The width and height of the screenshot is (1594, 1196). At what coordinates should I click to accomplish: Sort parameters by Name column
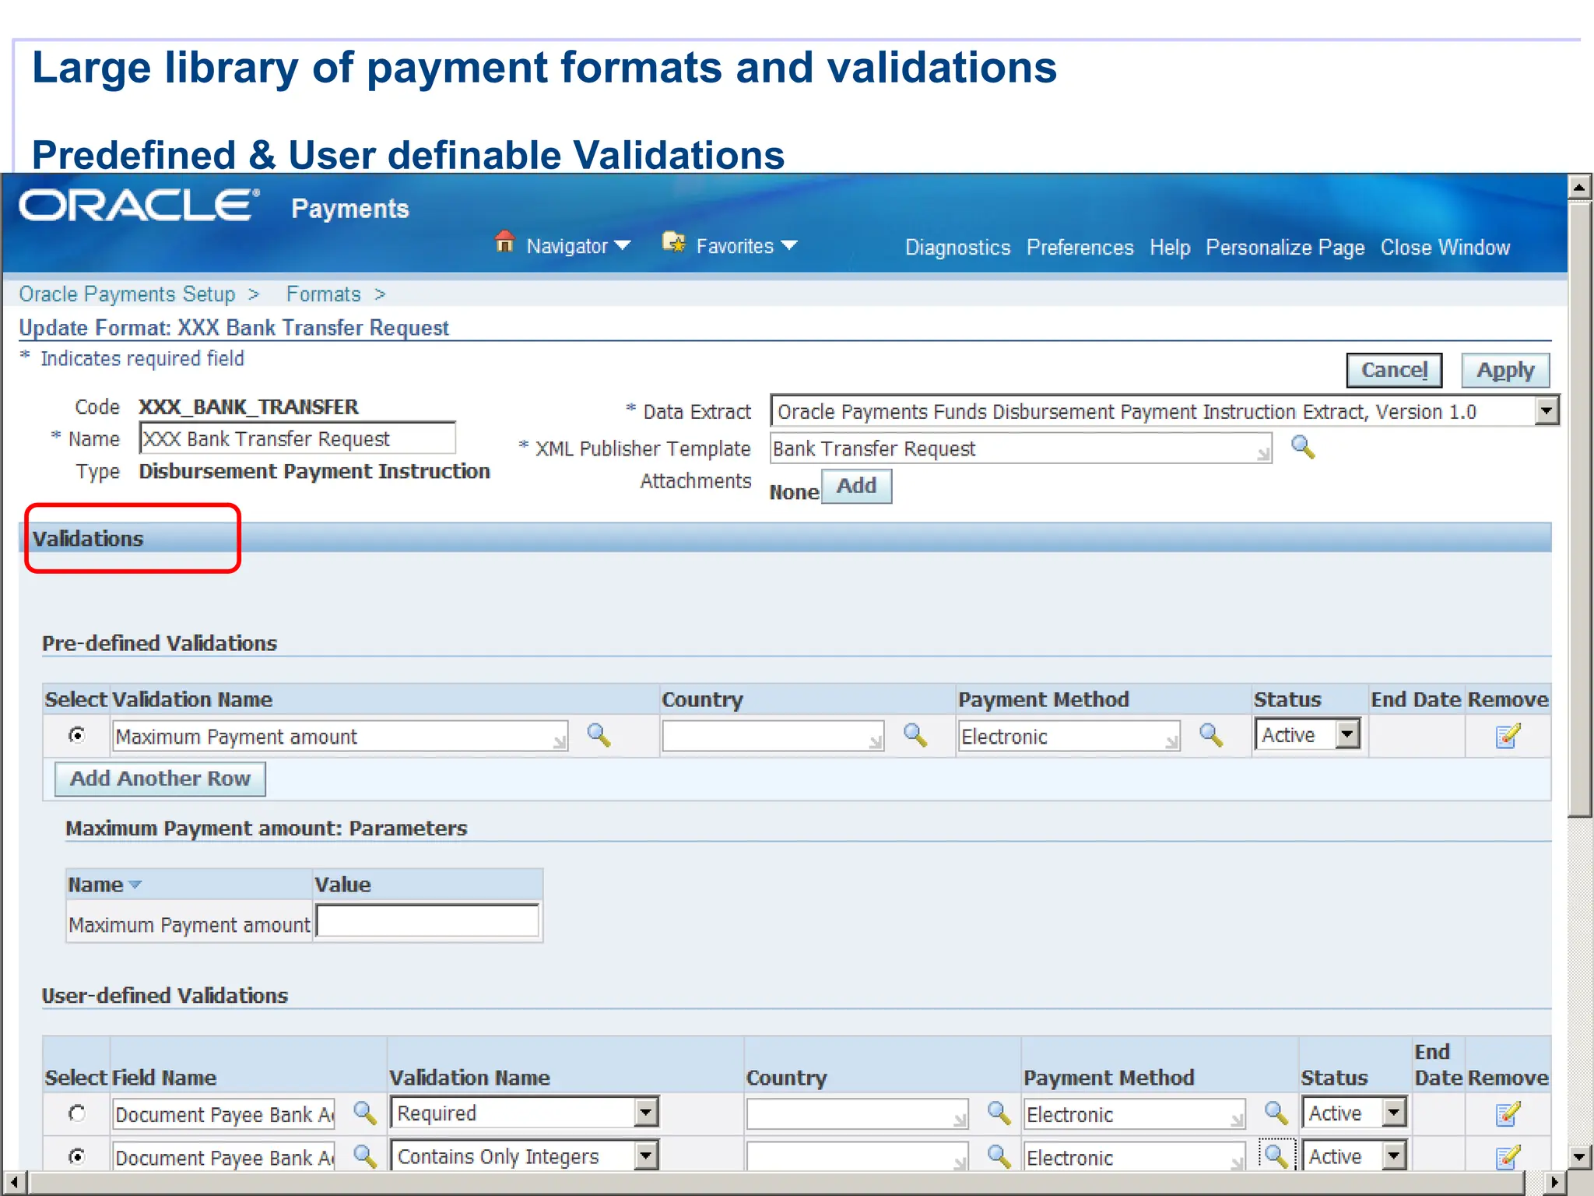104,885
